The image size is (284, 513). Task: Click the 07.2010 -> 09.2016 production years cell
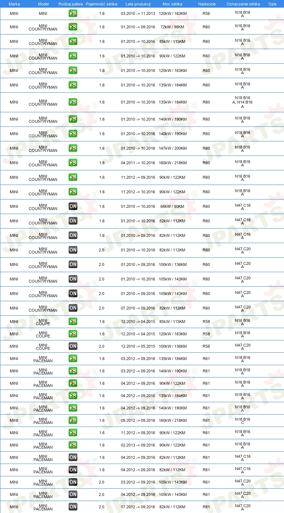pyautogui.click(x=138, y=308)
